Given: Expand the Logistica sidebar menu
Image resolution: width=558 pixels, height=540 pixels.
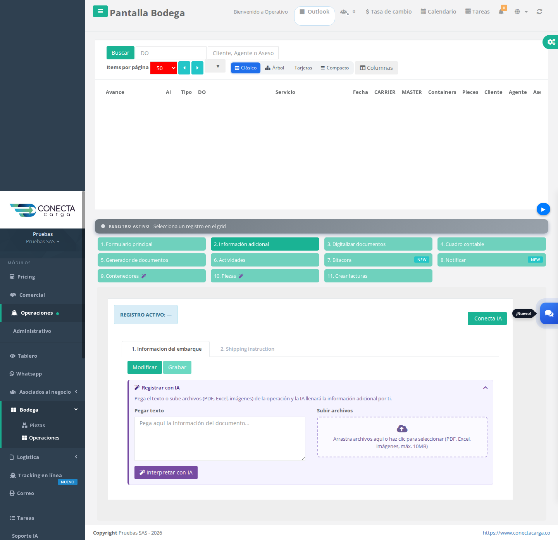Looking at the screenshot, I should point(43,457).
